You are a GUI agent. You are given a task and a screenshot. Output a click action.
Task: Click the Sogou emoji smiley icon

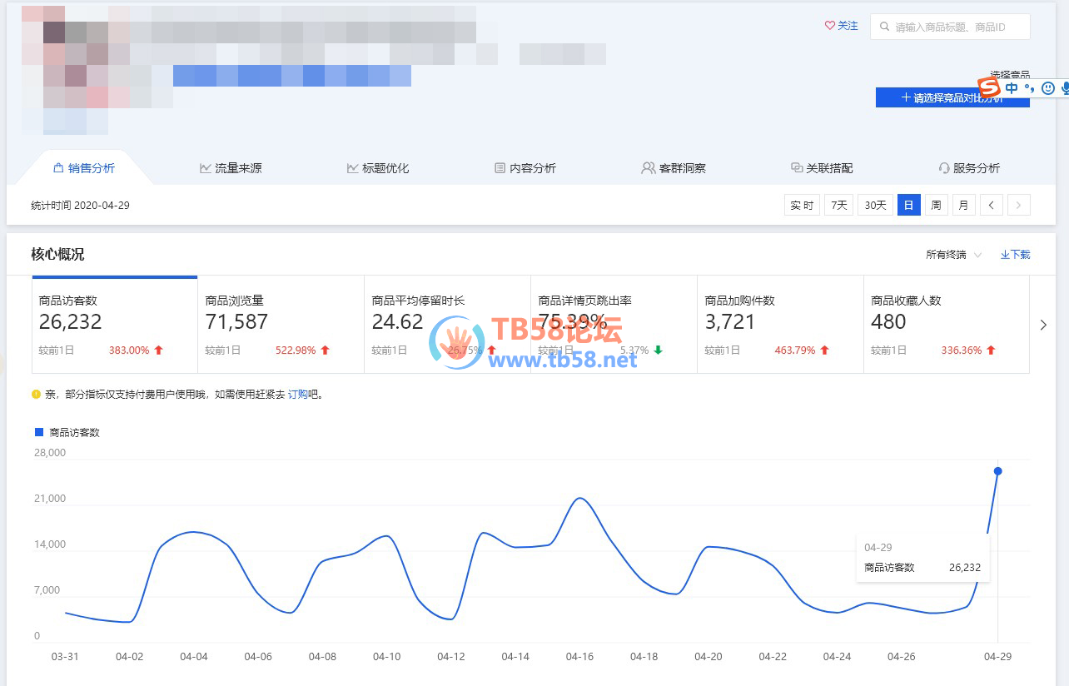tap(1048, 88)
